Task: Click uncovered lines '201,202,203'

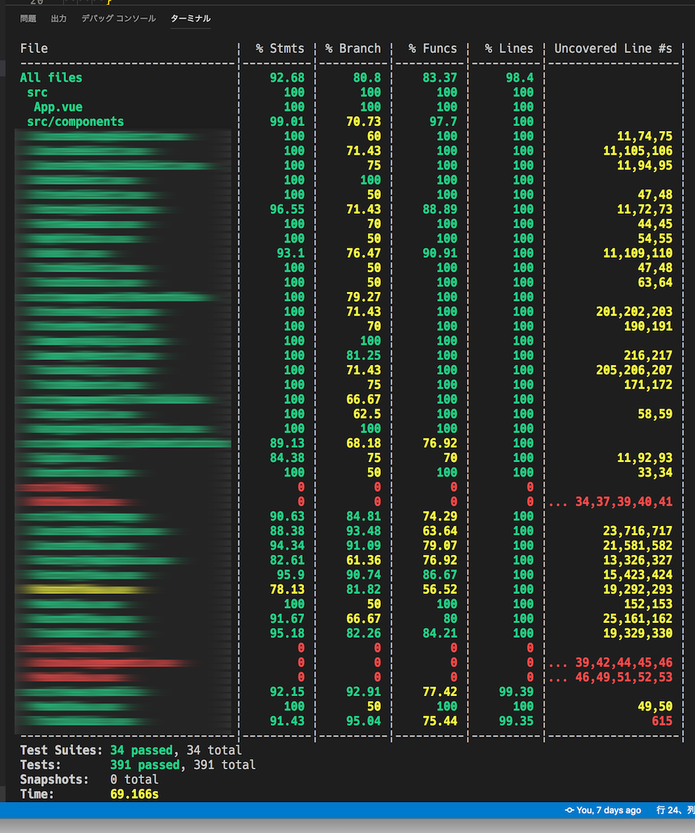Action: tap(634, 311)
